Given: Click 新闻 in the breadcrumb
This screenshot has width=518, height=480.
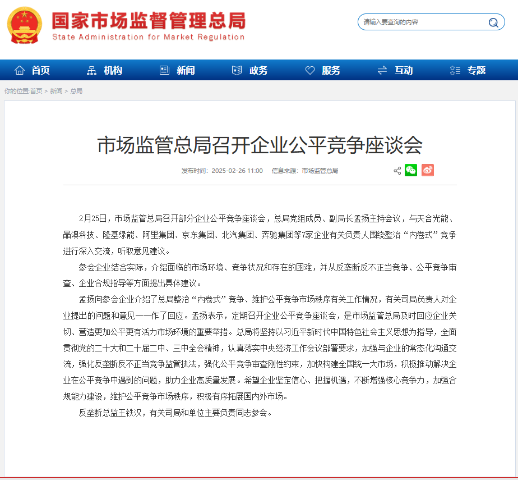Looking at the screenshot, I should pos(56,91).
